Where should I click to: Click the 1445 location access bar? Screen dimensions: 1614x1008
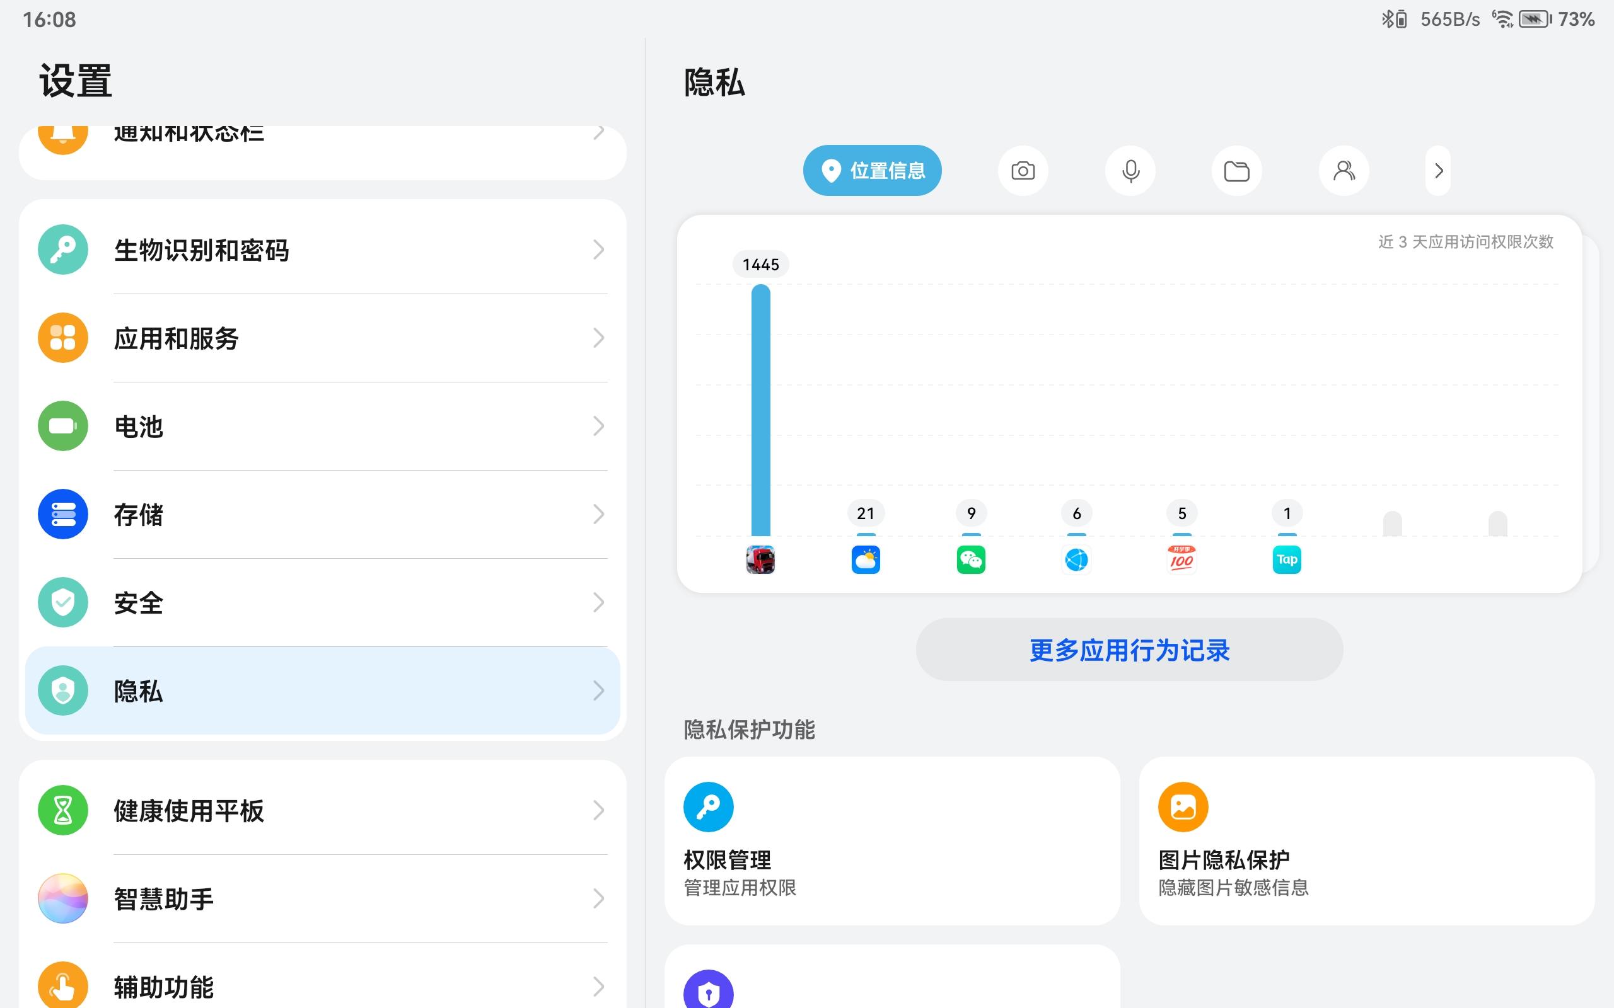(x=760, y=410)
